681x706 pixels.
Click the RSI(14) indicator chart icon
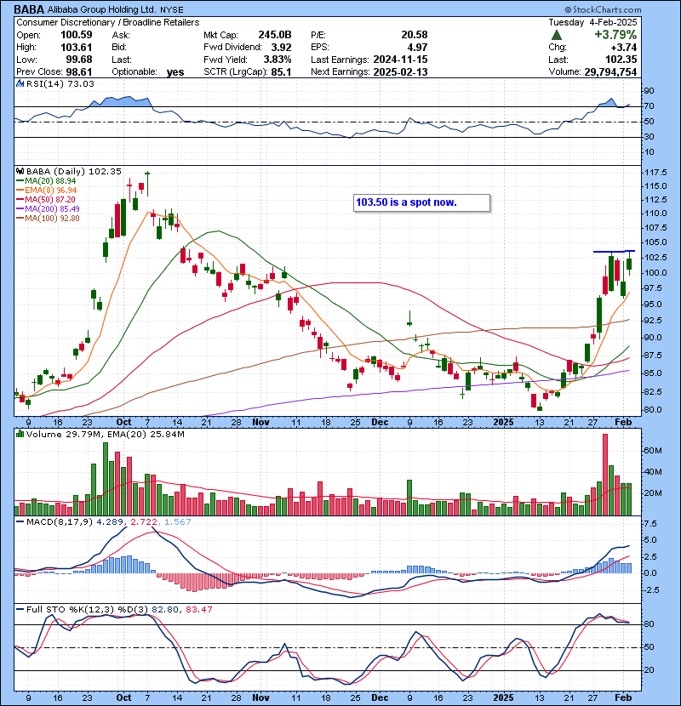(x=20, y=83)
